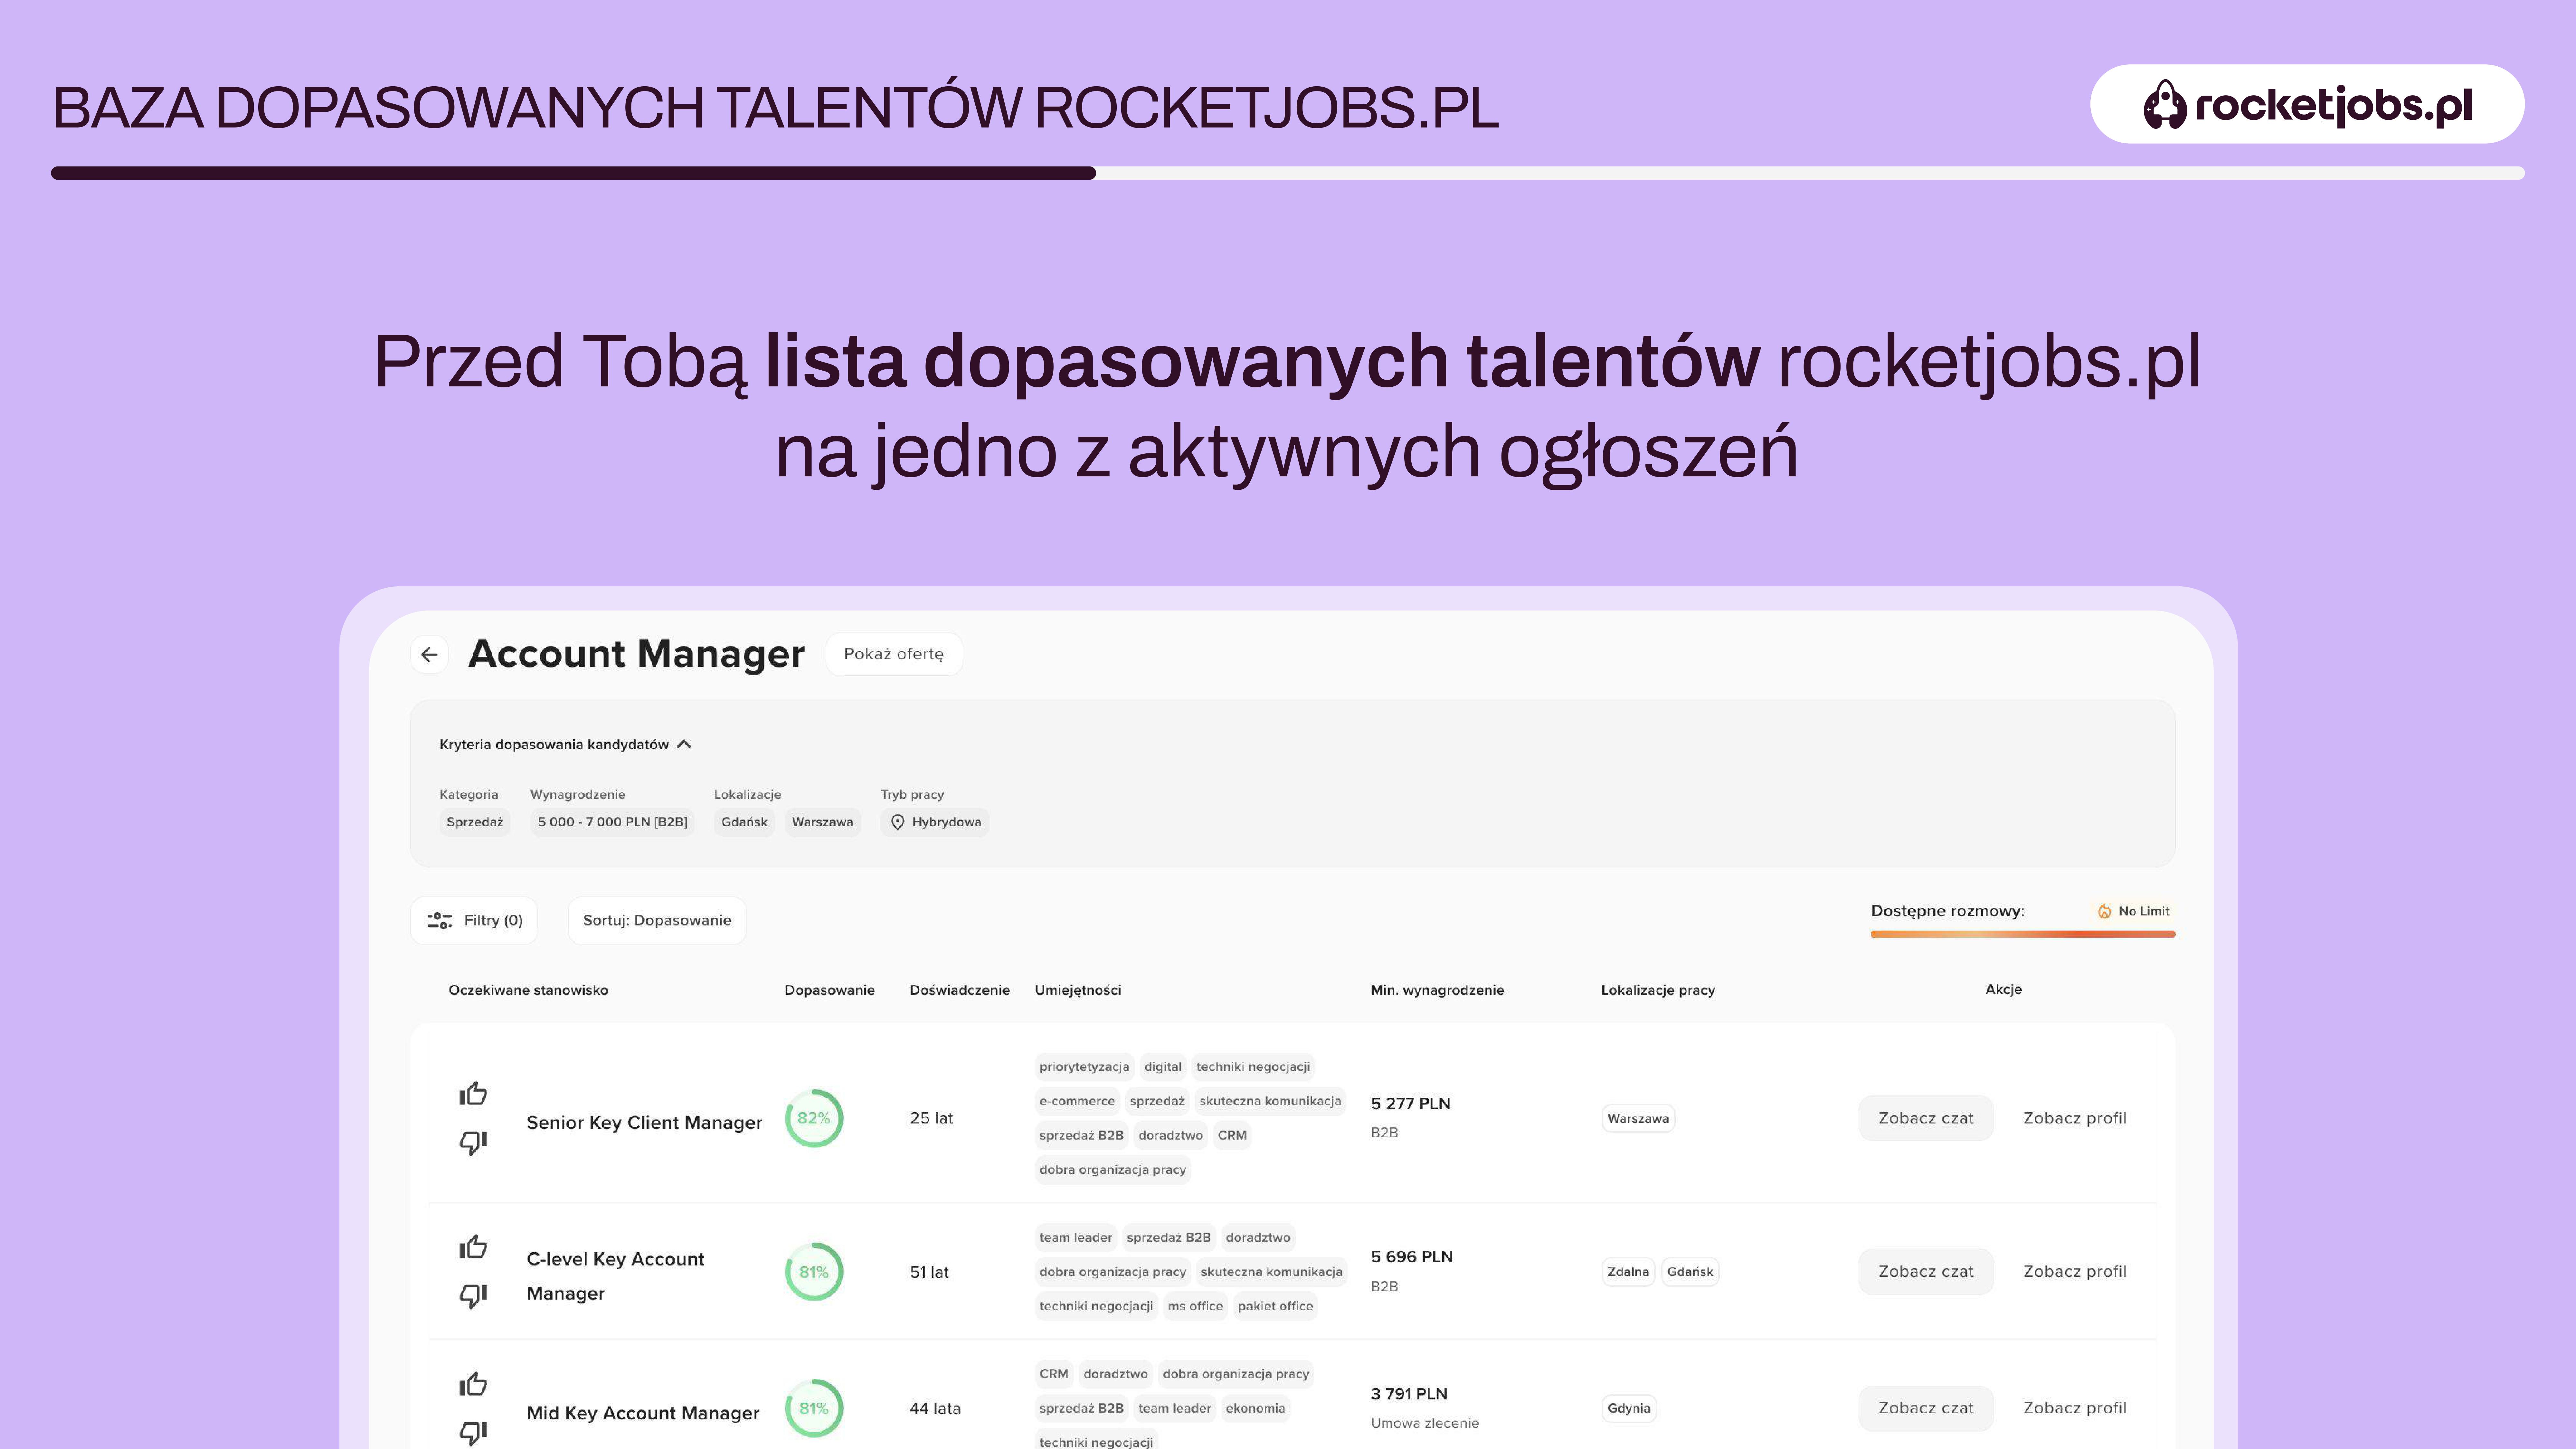The image size is (2576, 1449).
Task: Collapse Kryteria dopasowania kandydatów section
Action: [x=684, y=744]
